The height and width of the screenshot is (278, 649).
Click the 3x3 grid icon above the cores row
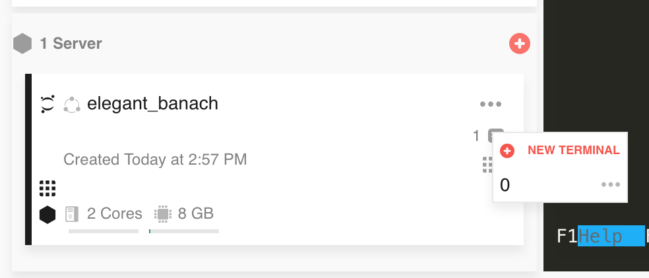click(47, 188)
